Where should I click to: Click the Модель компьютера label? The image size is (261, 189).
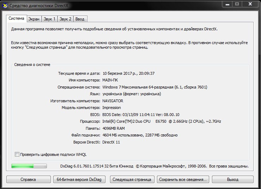(x=81, y=108)
